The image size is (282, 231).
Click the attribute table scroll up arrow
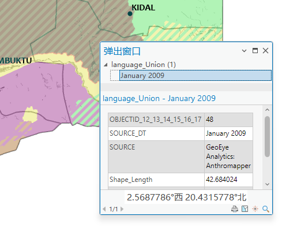coord(267,110)
